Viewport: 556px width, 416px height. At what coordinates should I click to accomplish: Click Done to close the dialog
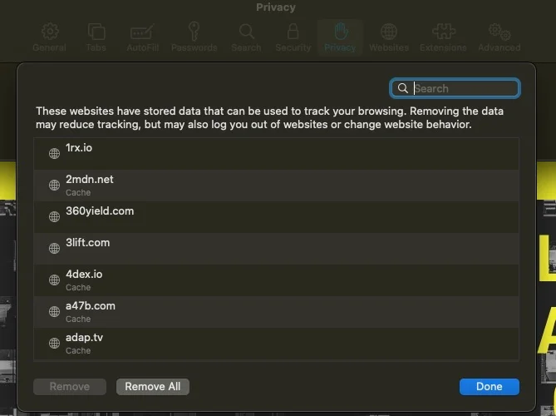click(x=490, y=387)
